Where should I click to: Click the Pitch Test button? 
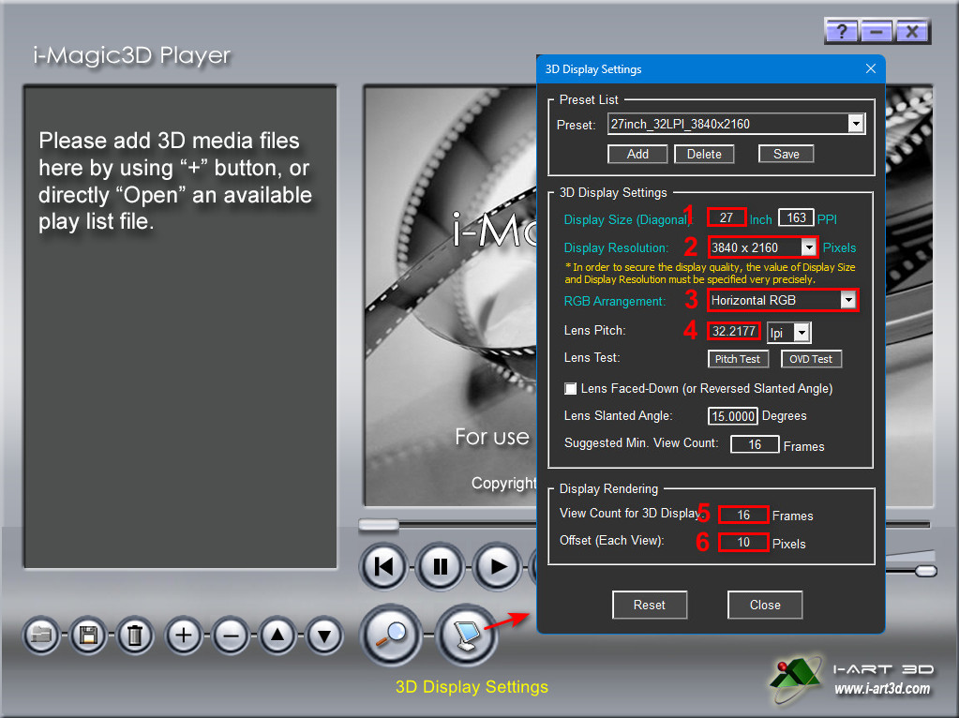[x=738, y=359]
